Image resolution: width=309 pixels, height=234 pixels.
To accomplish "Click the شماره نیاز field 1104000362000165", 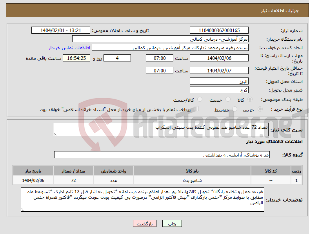I will (x=219, y=30).
